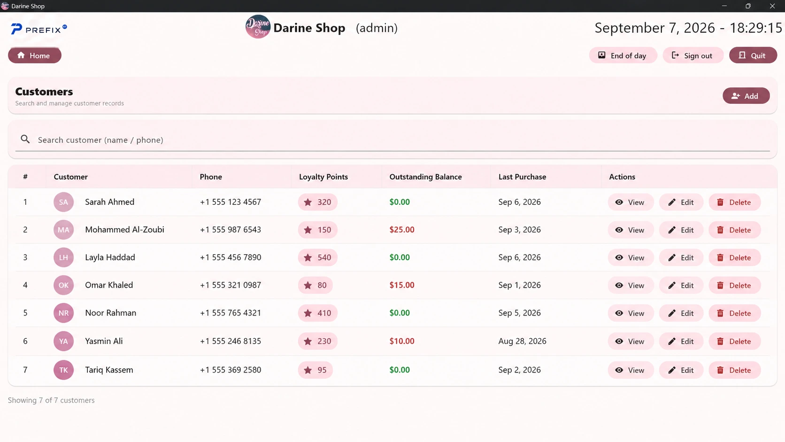Delete Layla Haddad's record
785x442 pixels.
[x=734, y=258]
